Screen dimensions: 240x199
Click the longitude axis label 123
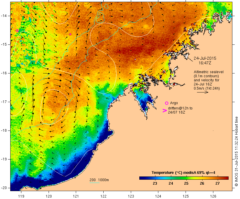131,196
